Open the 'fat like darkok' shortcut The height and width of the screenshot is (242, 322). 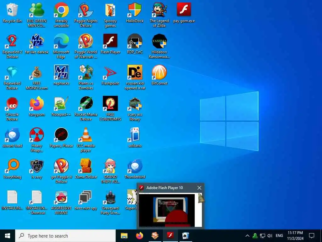point(36,44)
